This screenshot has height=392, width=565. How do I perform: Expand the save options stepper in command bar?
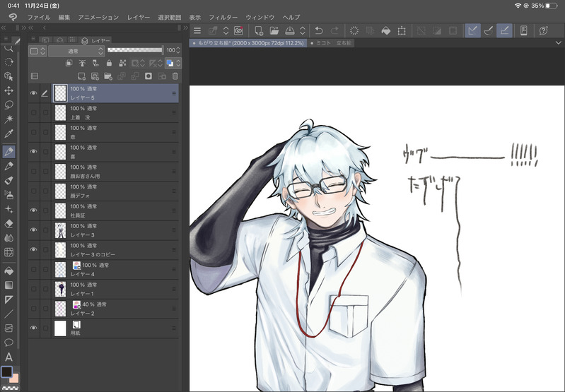point(303,30)
